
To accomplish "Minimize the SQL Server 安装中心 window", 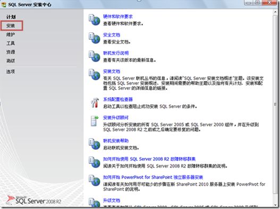I will [x=249, y=2].
